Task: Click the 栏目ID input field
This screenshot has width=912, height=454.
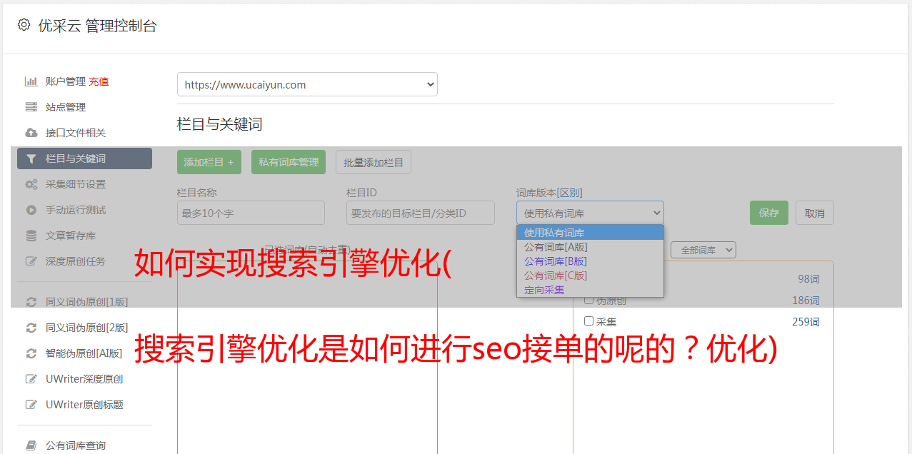Action: [x=421, y=213]
